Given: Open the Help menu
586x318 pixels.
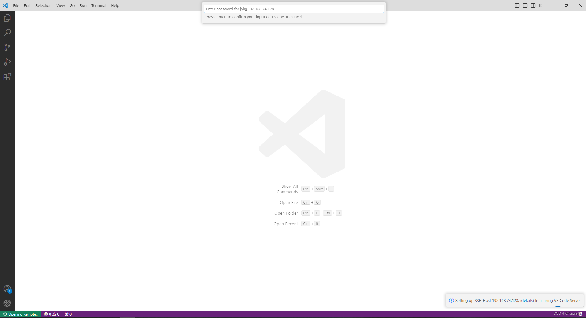Looking at the screenshot, I should coord(115,5).
